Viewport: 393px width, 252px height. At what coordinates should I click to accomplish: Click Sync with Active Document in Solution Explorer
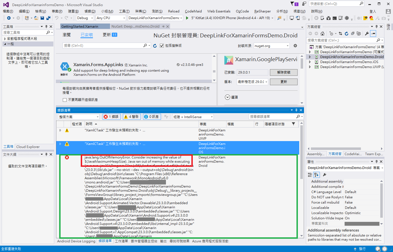[340, 33]
